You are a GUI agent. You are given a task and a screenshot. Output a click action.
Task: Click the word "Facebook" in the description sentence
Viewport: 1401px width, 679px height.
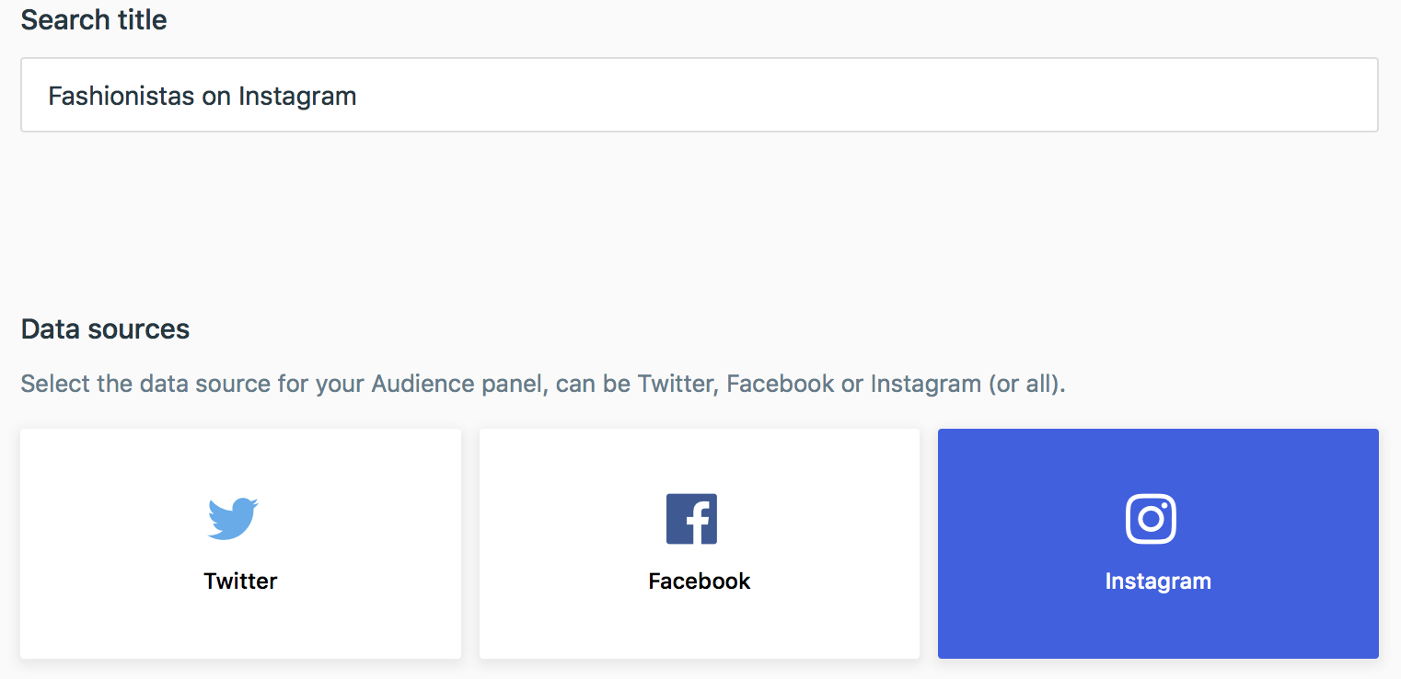(x=781, y=384)
